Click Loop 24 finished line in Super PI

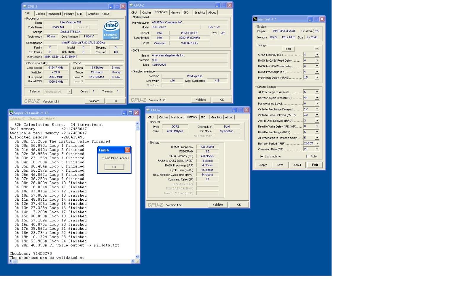[51, 241]
